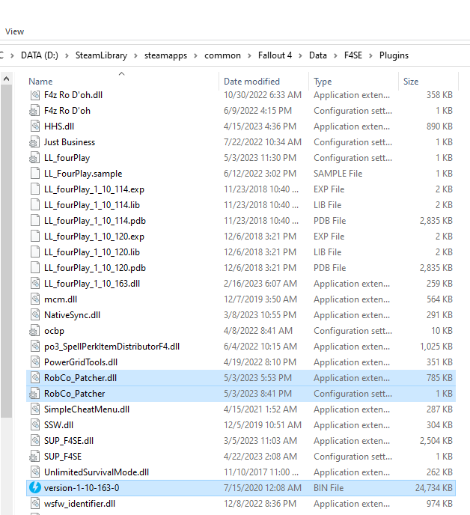
Task: Go to steamapps breadcrumb folder
Action: pyautogui.click(x=165, y=55)
